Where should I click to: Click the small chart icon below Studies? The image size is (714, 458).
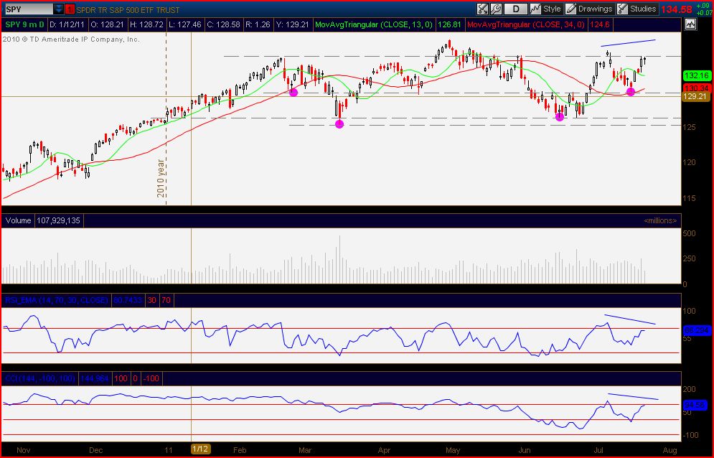(x=691, y=24)
